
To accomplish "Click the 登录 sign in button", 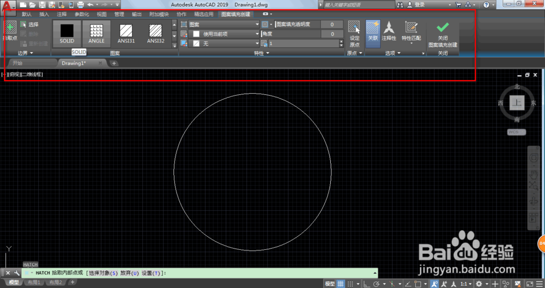I will [416, 5].
